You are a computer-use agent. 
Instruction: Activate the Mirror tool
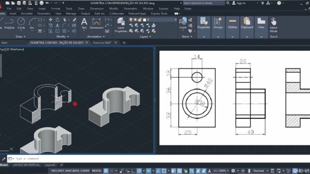click(x=57, y=26)
